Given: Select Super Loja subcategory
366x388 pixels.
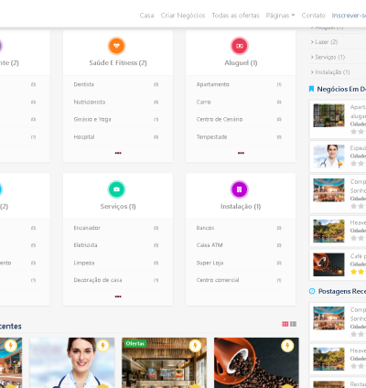Looking at the screenshot, I should 210,263.
